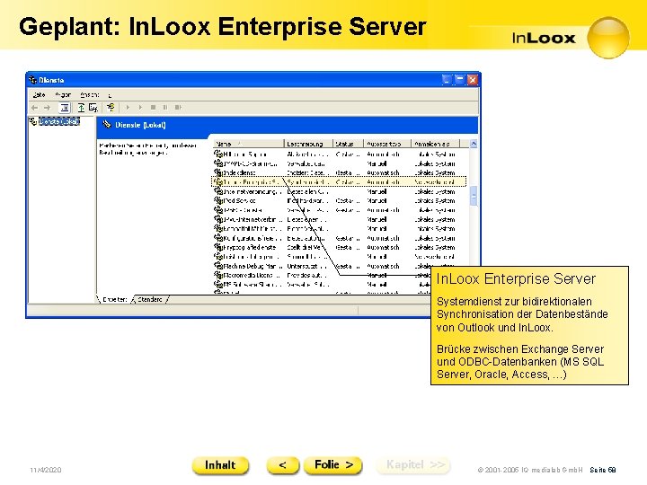Open the Datei menu

click(x=40, y=95)
